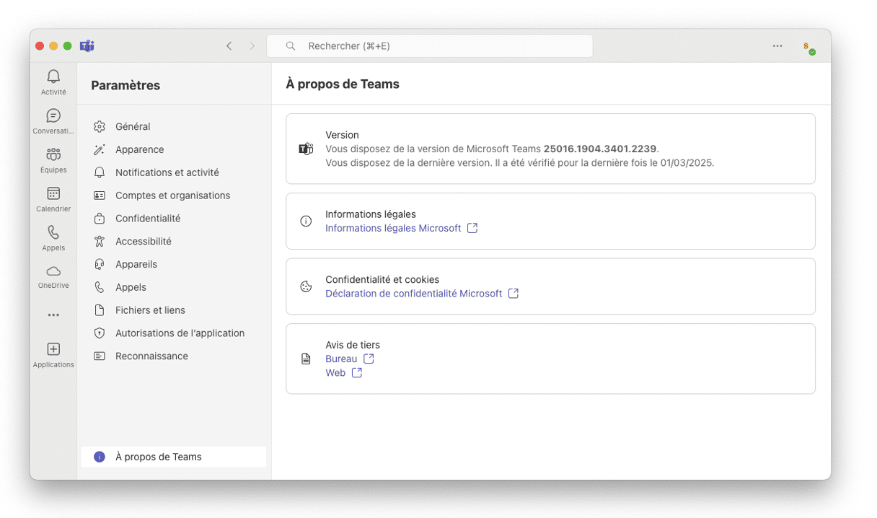This screenshot has height=518, width=877.
Task: Select Apparence settings
Action: tap(174, 149)
